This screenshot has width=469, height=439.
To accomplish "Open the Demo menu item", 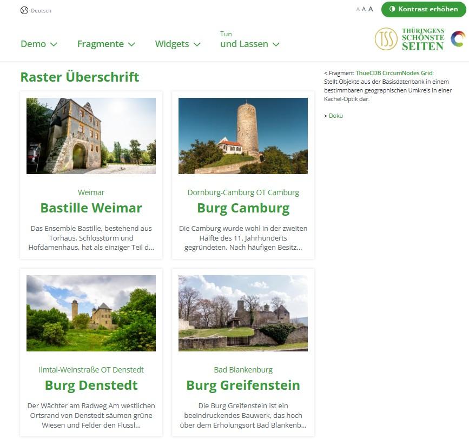I will coord(33,44).
